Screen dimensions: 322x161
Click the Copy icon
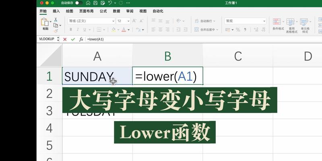click(56, 25)
